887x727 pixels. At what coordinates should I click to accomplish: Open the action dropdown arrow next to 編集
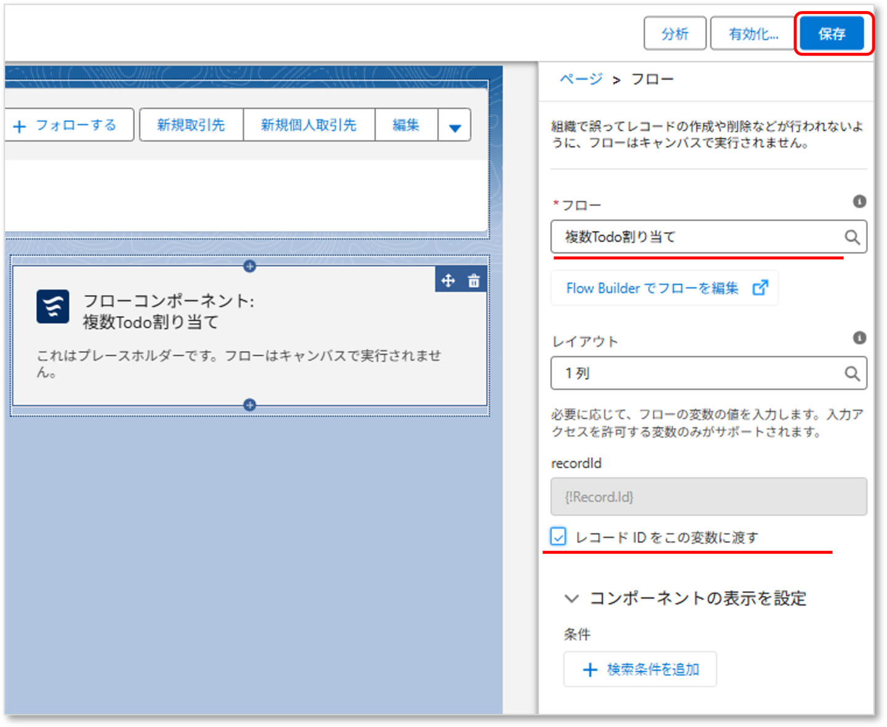455,126
